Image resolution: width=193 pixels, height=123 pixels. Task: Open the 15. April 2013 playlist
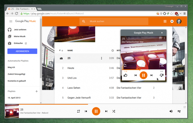(x=14, y=98)
